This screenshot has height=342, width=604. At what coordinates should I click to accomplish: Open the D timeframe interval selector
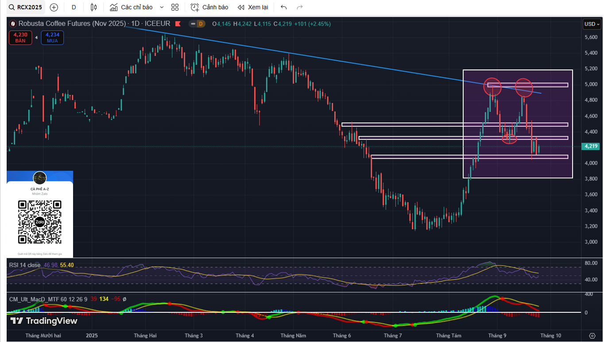pos(74,7)
